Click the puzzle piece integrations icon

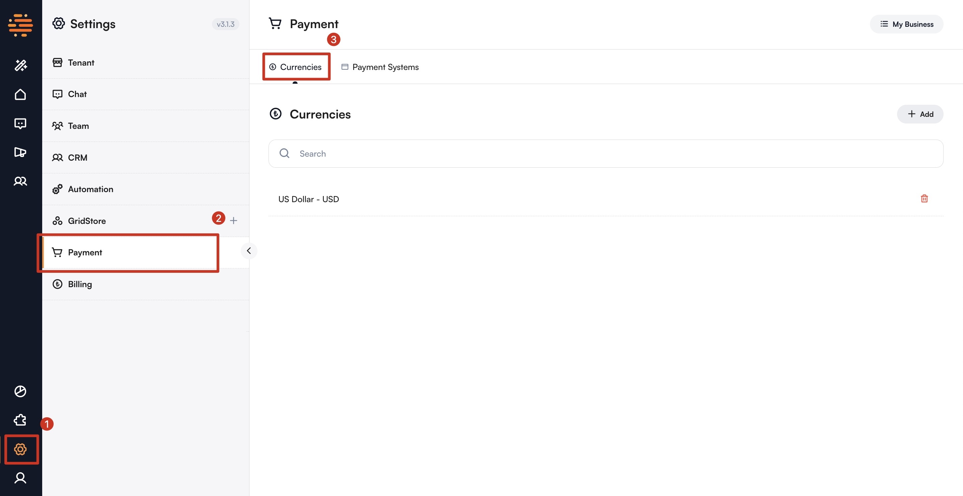pos(20,420)
